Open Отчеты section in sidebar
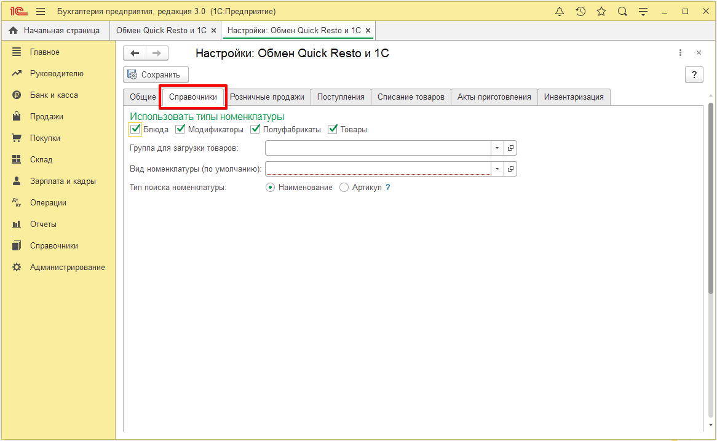The width and height of the screenshot is (717, 441). 58,224
